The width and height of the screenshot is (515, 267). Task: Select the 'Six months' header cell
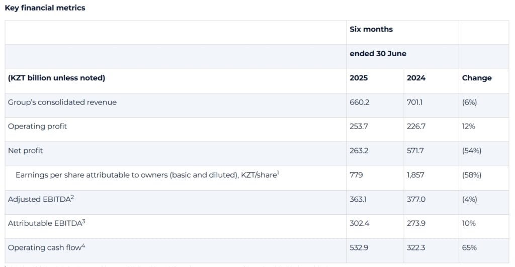pos(371,30)
